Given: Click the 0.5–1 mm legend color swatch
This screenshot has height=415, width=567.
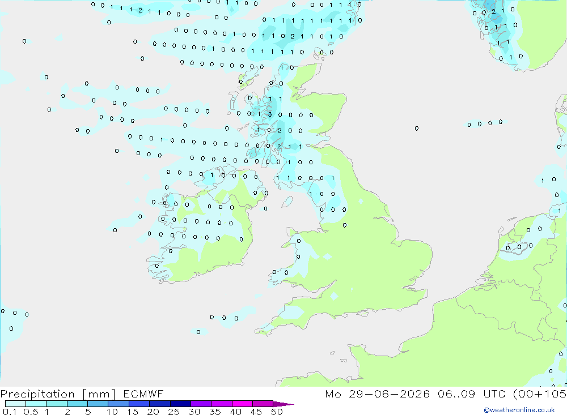Looking at the screenshot, I should [x=36, y=404].
